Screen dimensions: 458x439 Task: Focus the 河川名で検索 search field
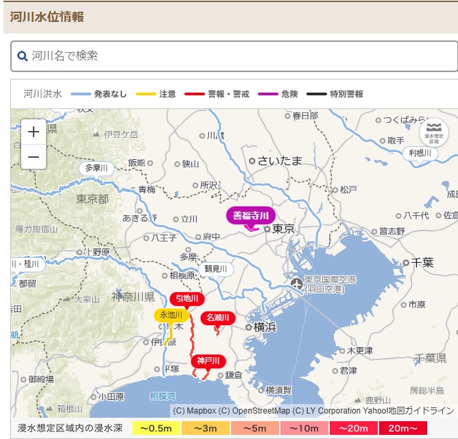point(234,56)
